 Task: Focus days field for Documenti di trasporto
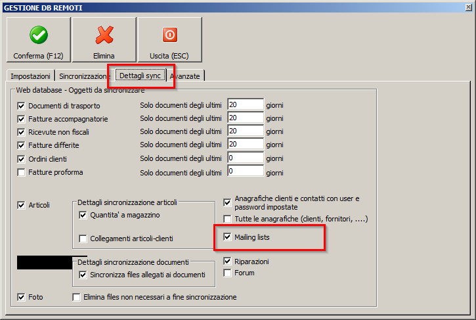tap(246, 104)
